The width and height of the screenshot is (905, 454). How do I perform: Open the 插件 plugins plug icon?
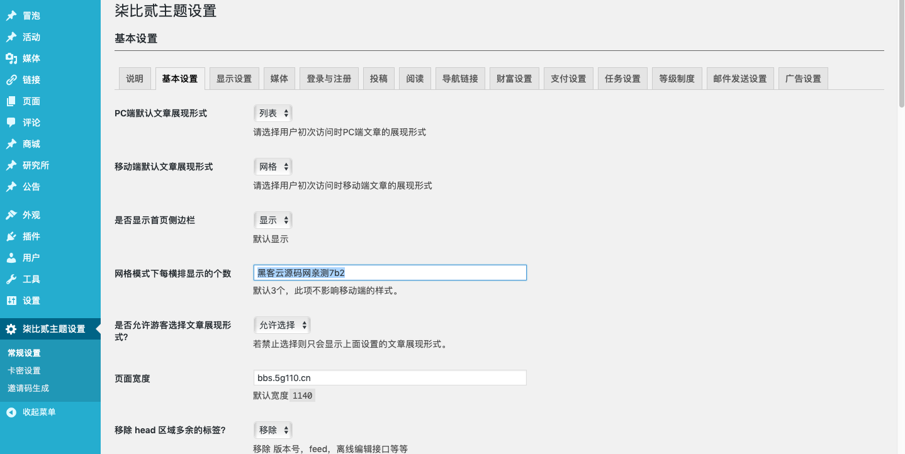pos(11,236)
